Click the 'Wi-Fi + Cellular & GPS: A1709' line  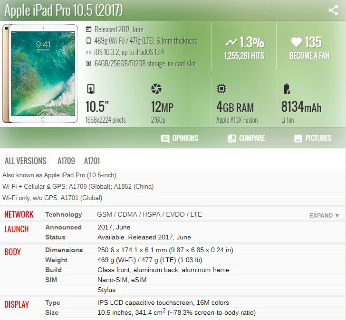(x=78, y=187)
